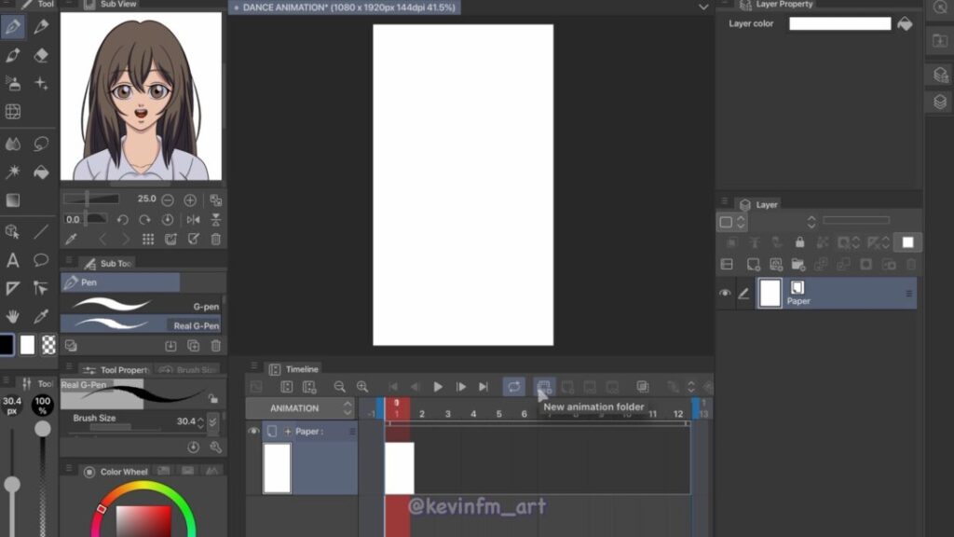Screen dimensions: 954x537
Task: Expand the ANIMATION timeline selector
Action: pos(348,408)
